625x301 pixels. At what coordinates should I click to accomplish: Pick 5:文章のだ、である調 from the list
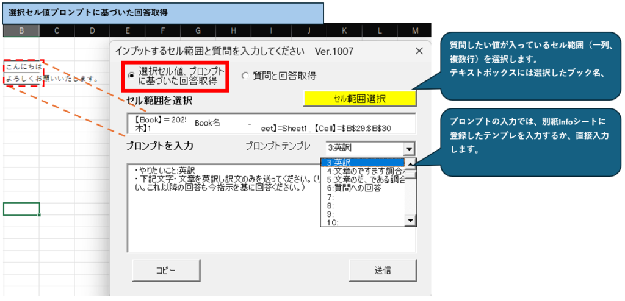click(x=363, y=180)
